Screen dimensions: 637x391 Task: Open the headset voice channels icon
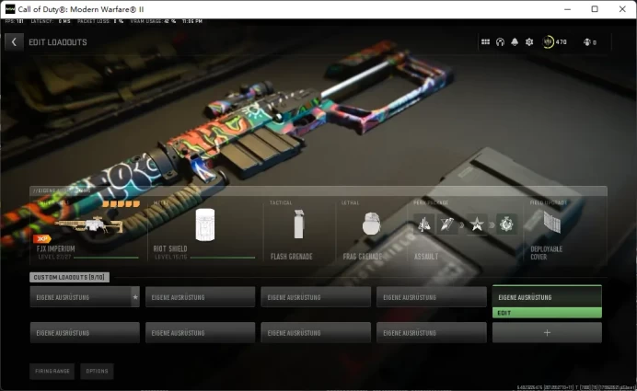tap(500, 41)
